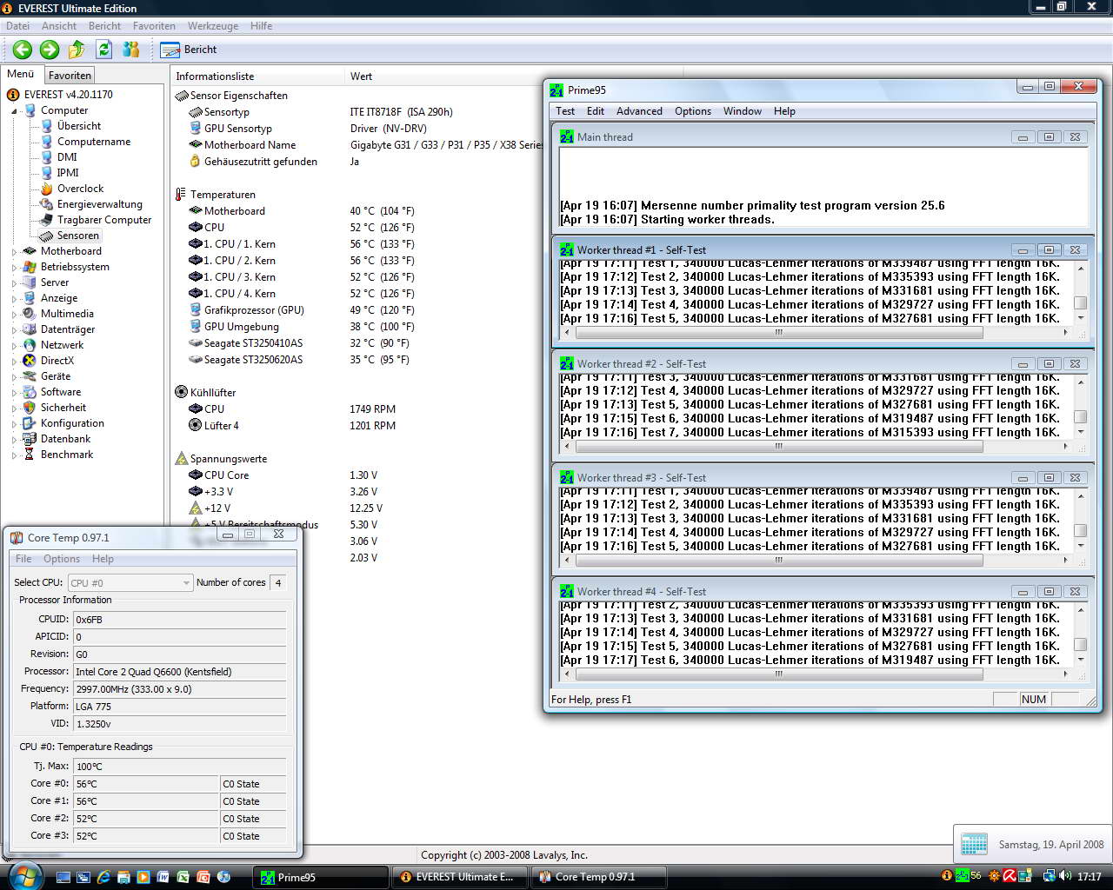The height and width of the screenshot is (890, 1113).
Task: Open the Test menu in Prime95
Action: pos(565,111)
